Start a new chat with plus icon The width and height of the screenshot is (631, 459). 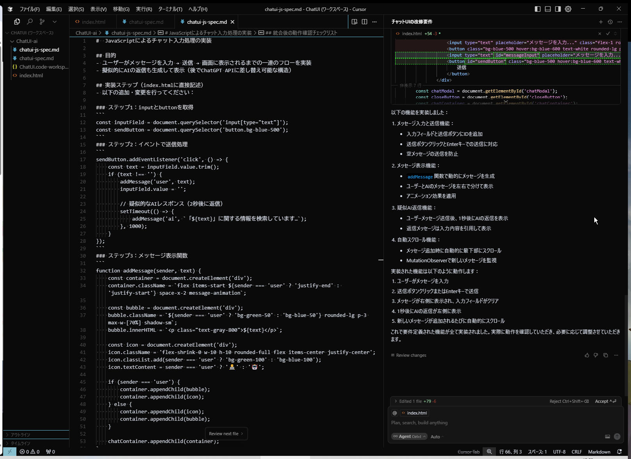click(x=601, y=22)
